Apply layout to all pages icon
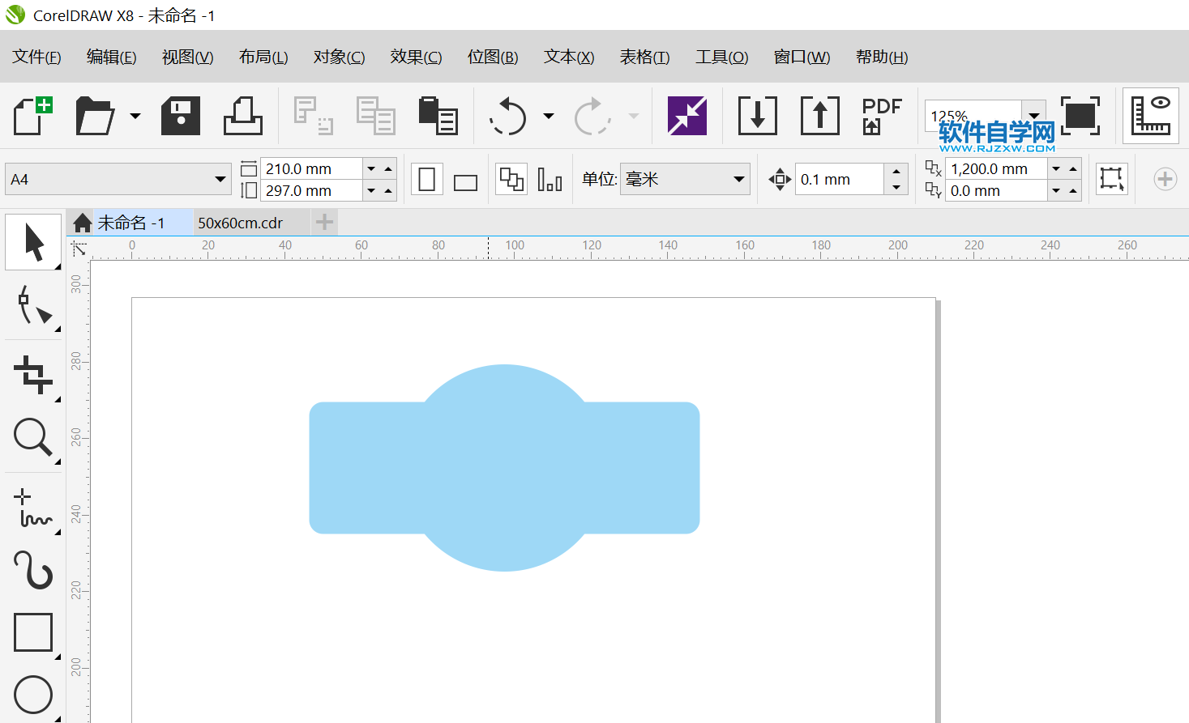 pos(511,180)
